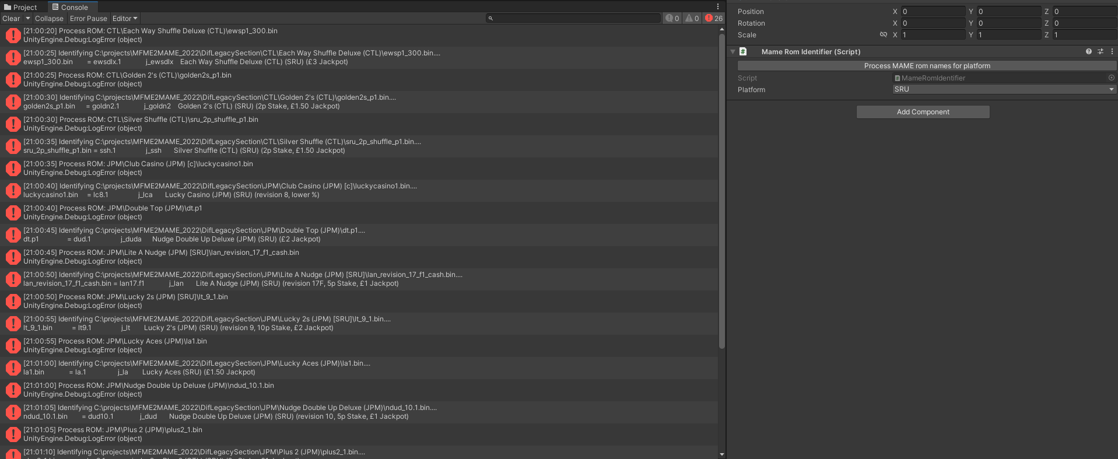1118x459 pixels.
Task: Open the component help reference icon
Action: [x=1088, y=52]
